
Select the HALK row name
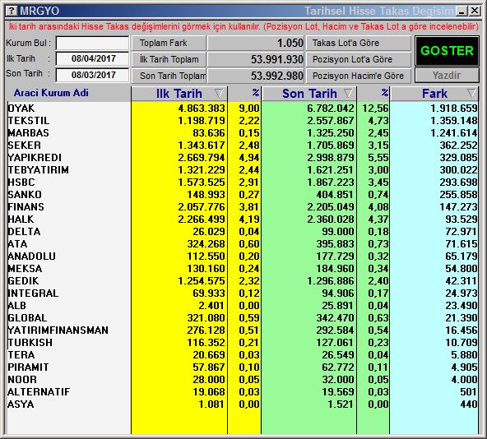pyautogui.click(x=21, y=219)
